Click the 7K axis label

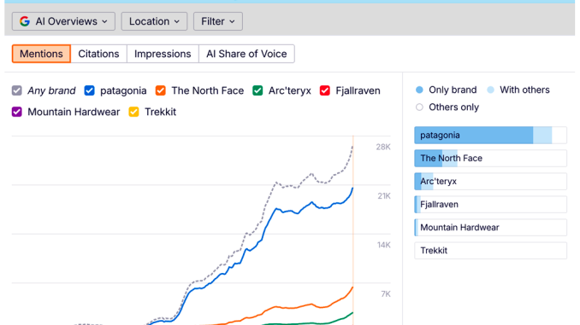coord(386,294)
